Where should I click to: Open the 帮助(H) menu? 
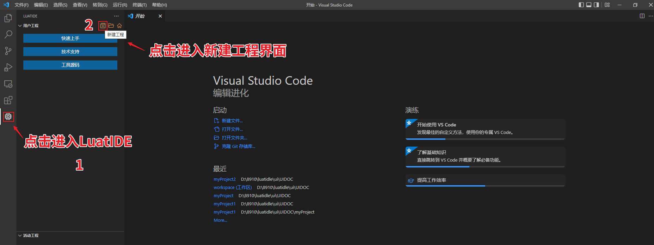[x=160, y=5]
